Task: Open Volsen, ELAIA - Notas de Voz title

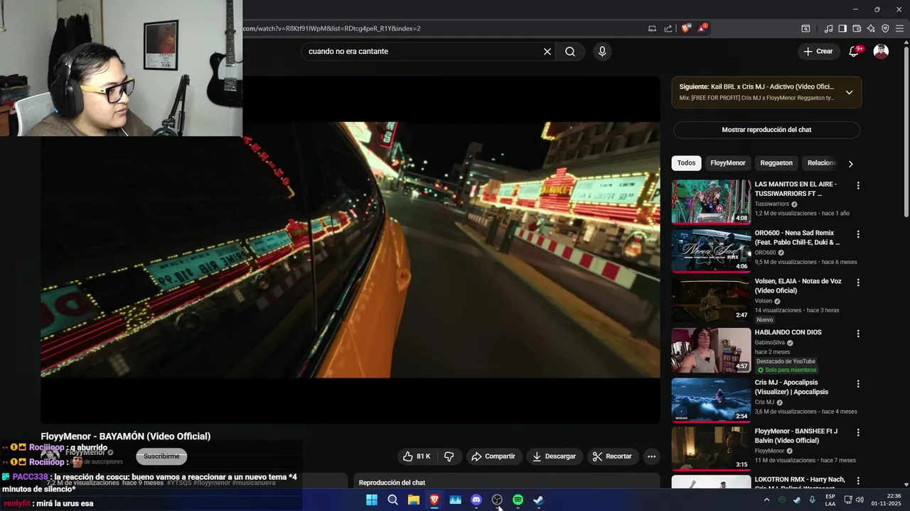Action: pos(798,286)
